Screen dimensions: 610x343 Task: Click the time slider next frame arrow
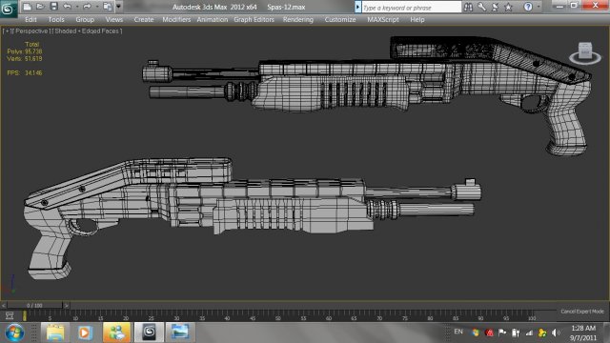click(x=66, y=306)
